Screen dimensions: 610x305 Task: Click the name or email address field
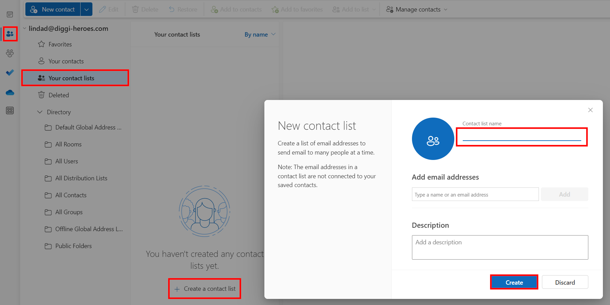tap(475, 195)
